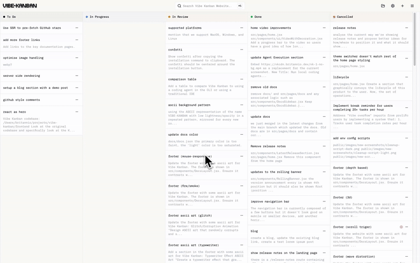Open the 'home video improvements' task
Viewport: 420px width, 263px height.
pyautogui.click(x=289, y=37)
